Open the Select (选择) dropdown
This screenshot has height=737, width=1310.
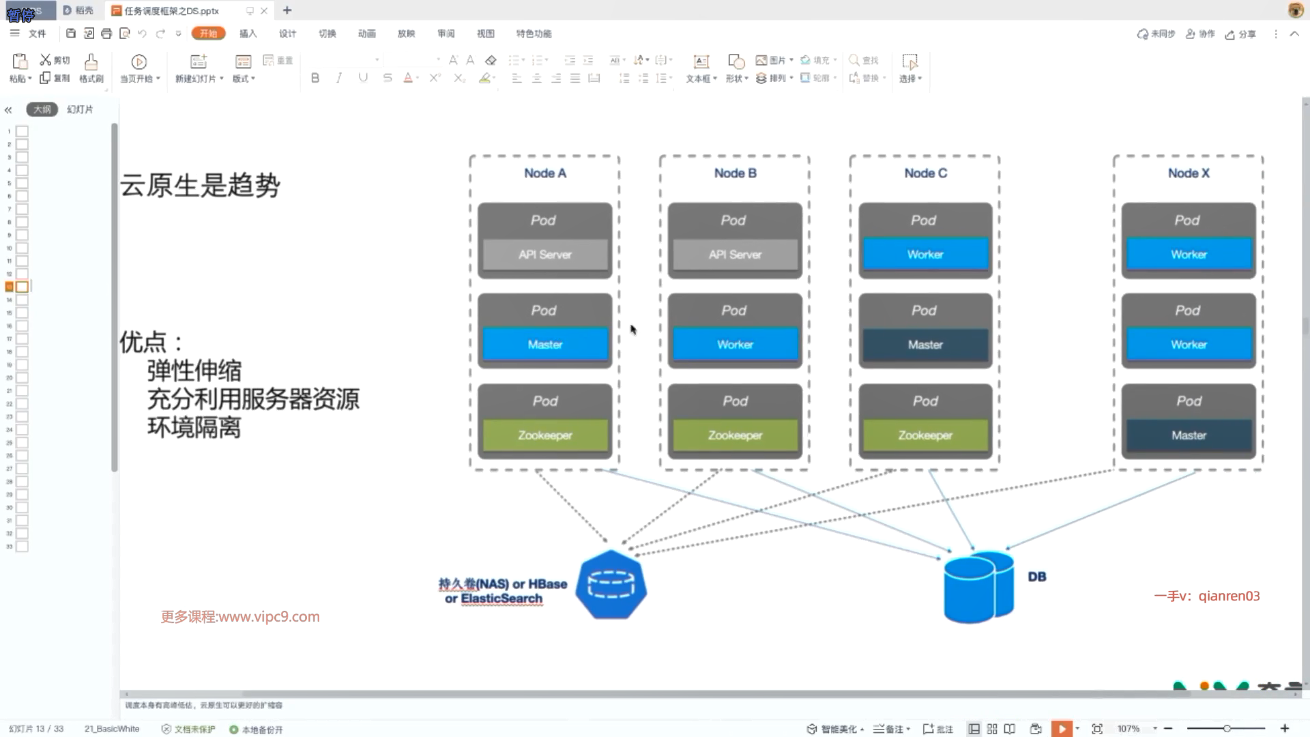tap(910, 78)
